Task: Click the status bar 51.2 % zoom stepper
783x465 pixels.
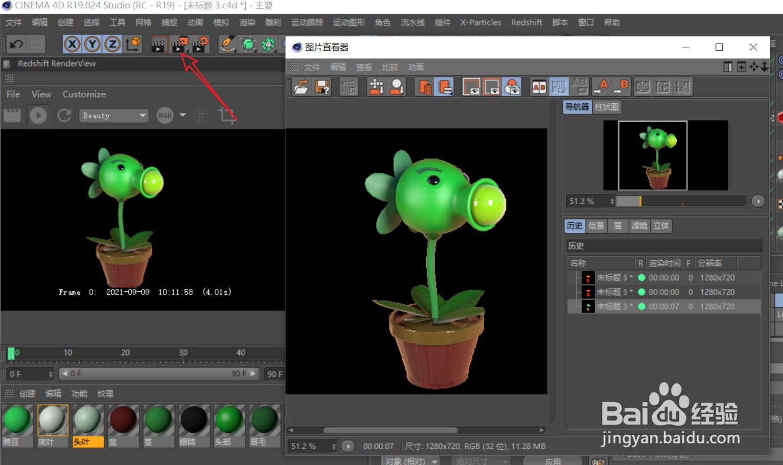Action: tap(334, 446)
